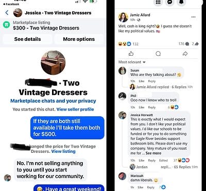The width and height of the screenshot is (206, 191).
Task: Click the thumbs-up Like icon under post
Action: coord(131,54)
